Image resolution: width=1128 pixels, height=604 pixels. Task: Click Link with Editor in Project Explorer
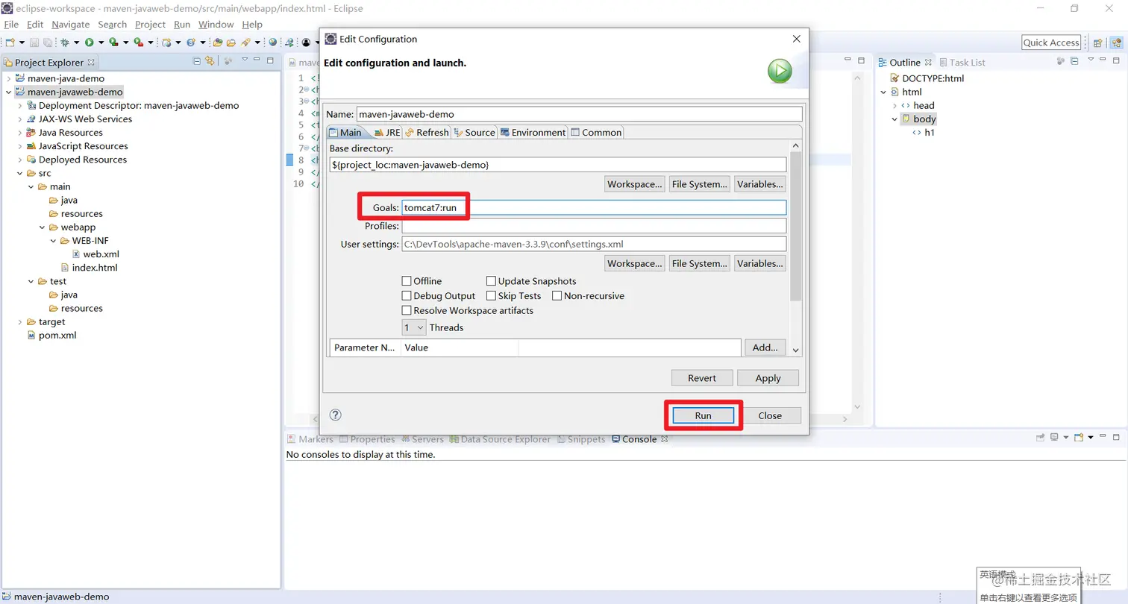pos(210,61)
